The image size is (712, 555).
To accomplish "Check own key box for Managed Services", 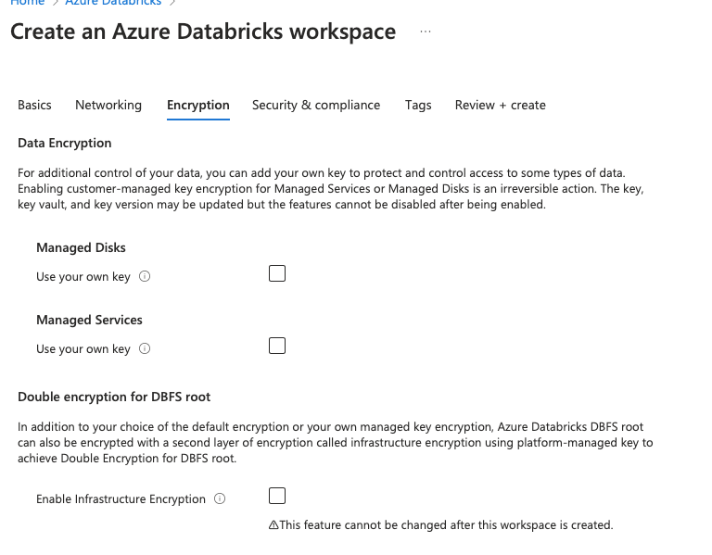I will [x=276, y=346].
